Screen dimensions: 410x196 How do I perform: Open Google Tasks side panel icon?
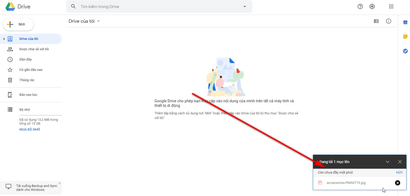click(x=405, y=51)
